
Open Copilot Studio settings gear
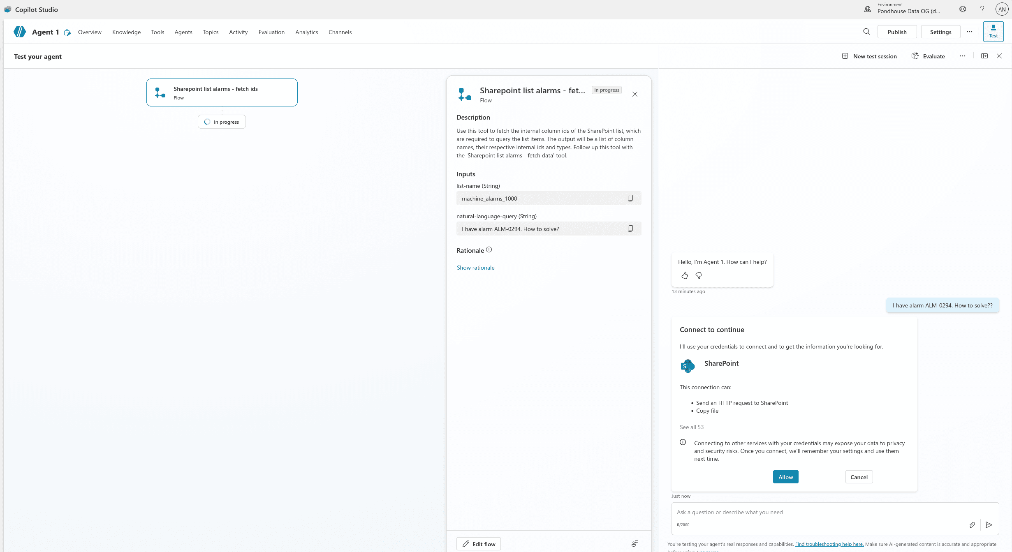coord(962,9)
